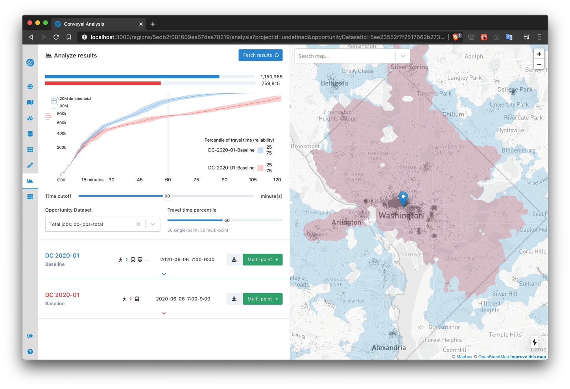Open the cubes icon in sidebar
This screenshot has width=570, height=389.
(x=30, y=118)
